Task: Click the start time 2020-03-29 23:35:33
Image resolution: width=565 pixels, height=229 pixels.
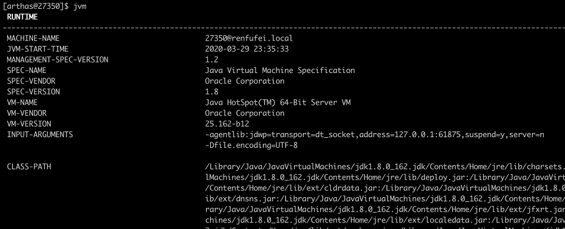Action: pyautogui.click(x=247, y=49)
